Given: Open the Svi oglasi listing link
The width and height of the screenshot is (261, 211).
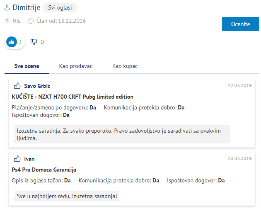Looking at the screenshot, I should coord(60,8).
